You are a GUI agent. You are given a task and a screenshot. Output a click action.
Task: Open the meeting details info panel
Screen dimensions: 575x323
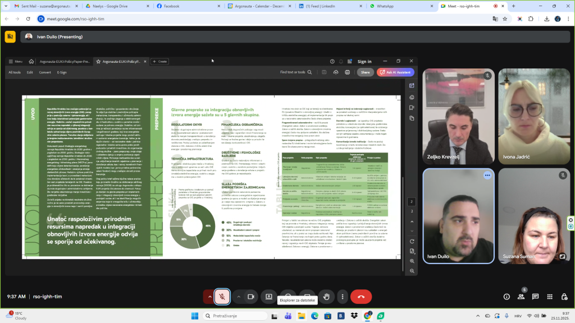506,297
